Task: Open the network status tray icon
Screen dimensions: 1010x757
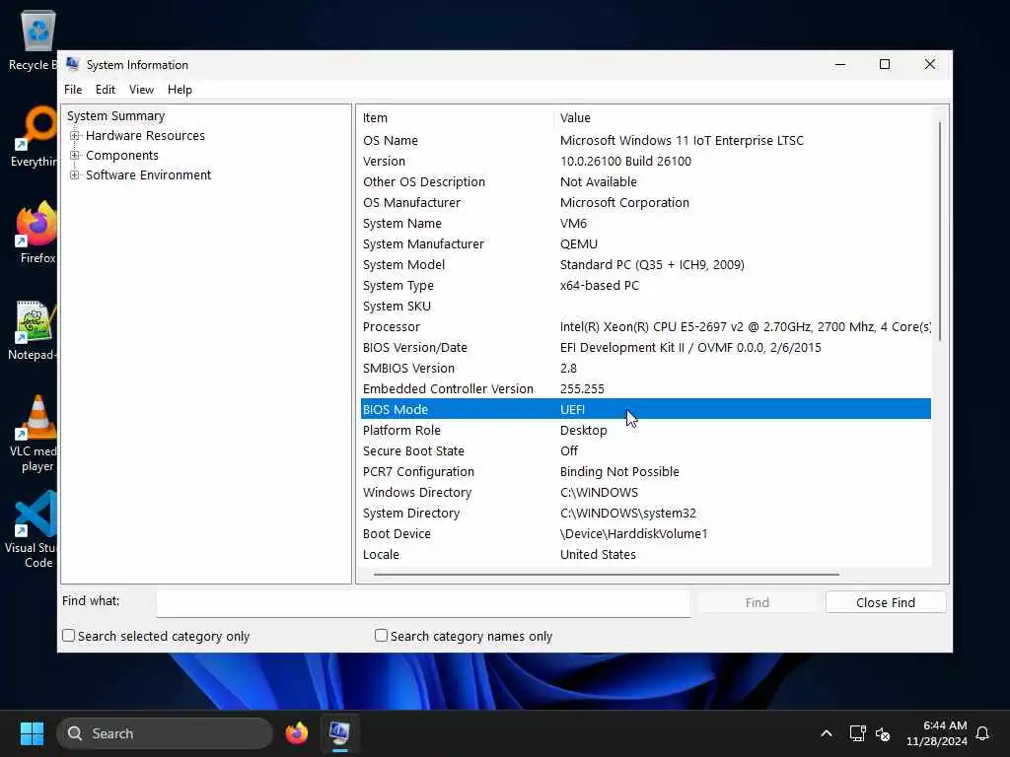Action: (x=857, y=733)
